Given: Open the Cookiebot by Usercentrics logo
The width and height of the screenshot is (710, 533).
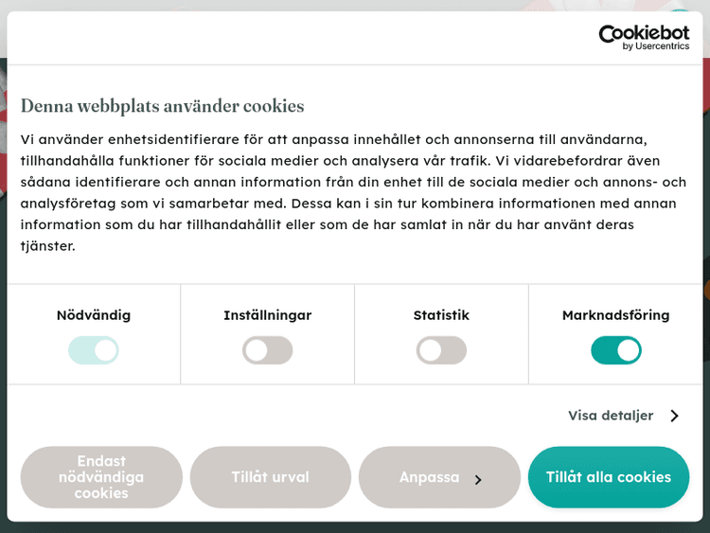Looking at the screenshot, I should pos(644,34).
